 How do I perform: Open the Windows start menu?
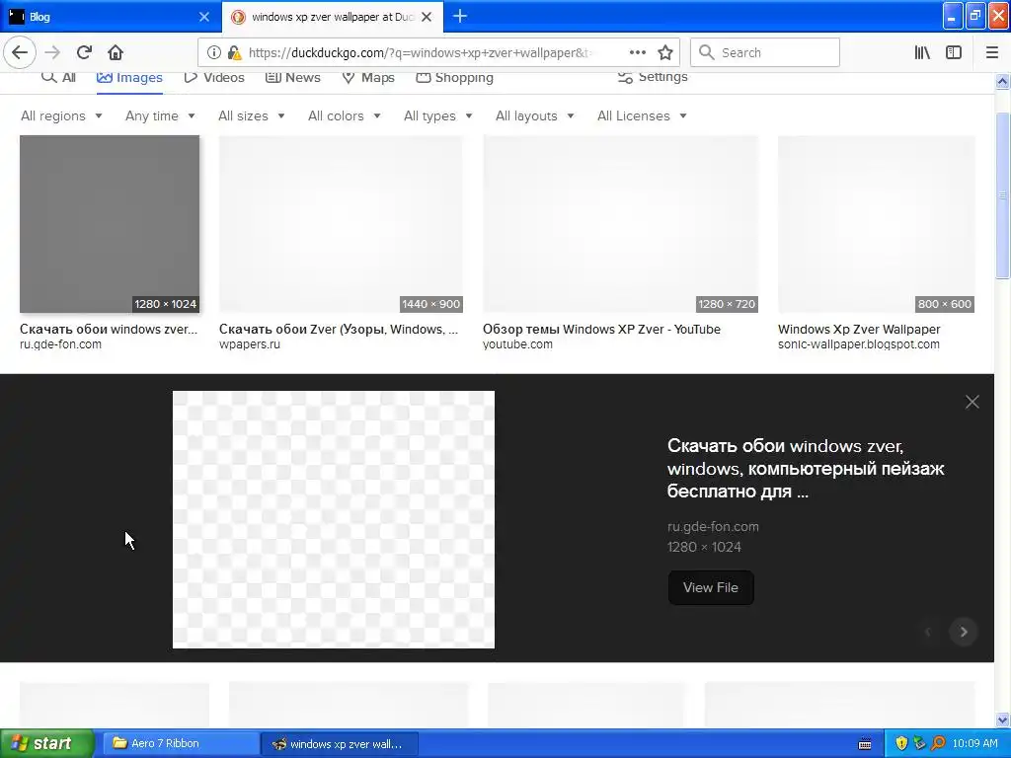(x=47, y=743)
